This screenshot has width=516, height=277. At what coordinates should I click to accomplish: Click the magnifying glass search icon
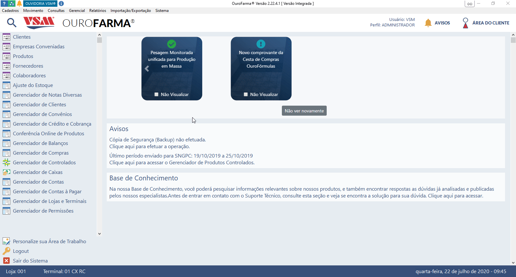tap(12, 23)
